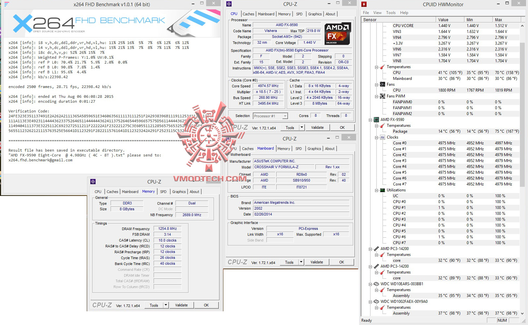The height and width of the screenshot is (325, 528).
Task: Collapse the WDC WD1002FAEX-00Y9A0 node
Action: pos(370,302)
